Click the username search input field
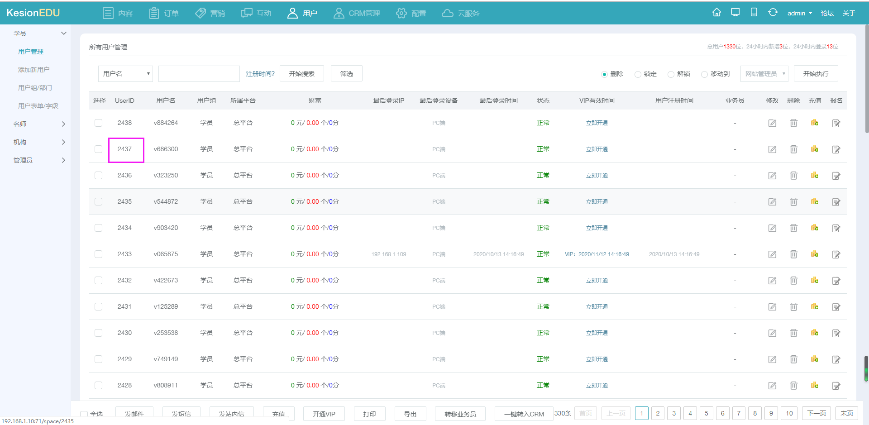 click(199, 74)
